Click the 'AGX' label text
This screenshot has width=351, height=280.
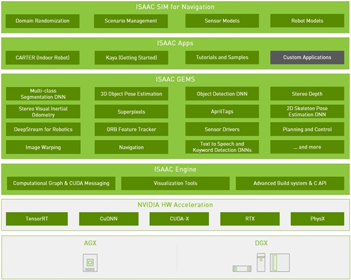click(90, 243)
